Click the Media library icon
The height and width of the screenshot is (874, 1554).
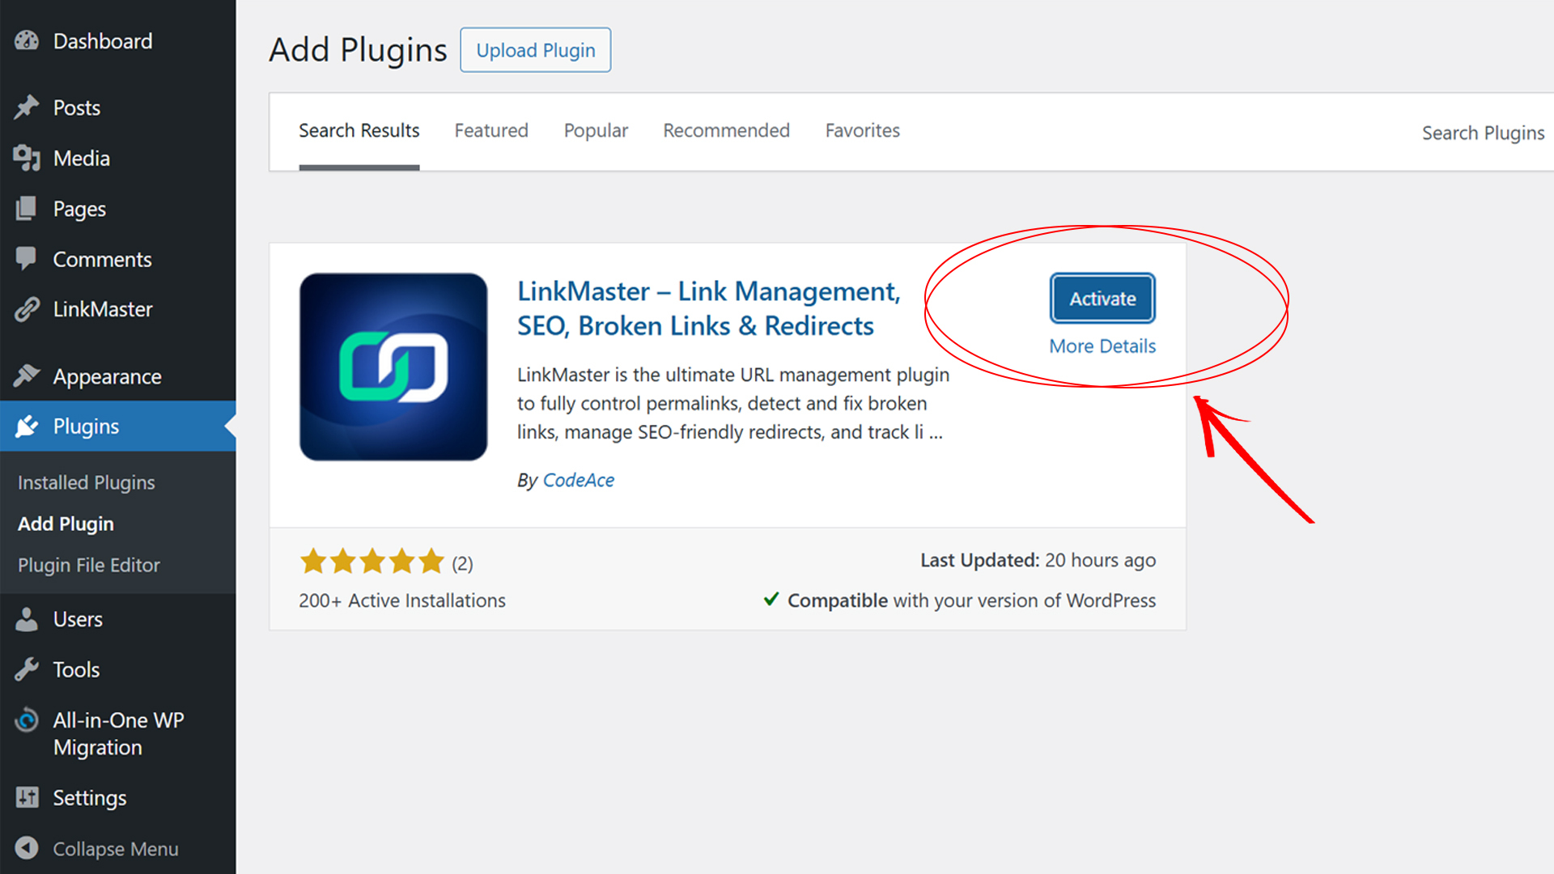(x=27, y=158)
